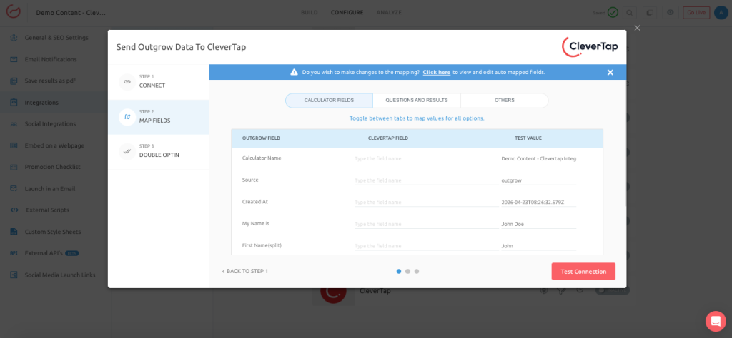Viewport: 732px width, 338px height.
Task: Click the Test Connection button
Action: click(583, 272)
